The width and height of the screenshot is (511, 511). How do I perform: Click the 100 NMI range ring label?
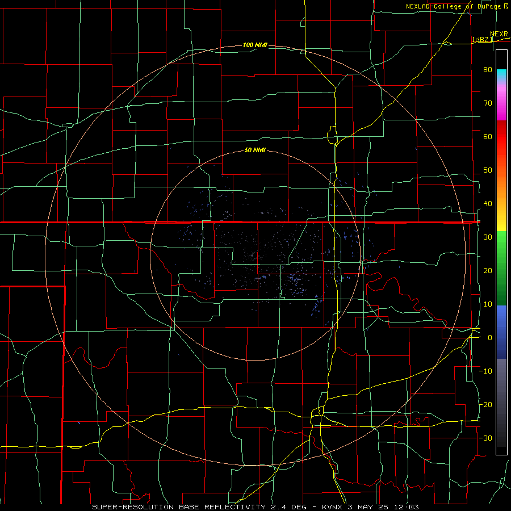click(x=255, y=45)
